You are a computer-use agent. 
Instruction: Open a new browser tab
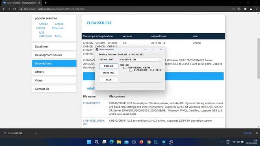[45, 3]
